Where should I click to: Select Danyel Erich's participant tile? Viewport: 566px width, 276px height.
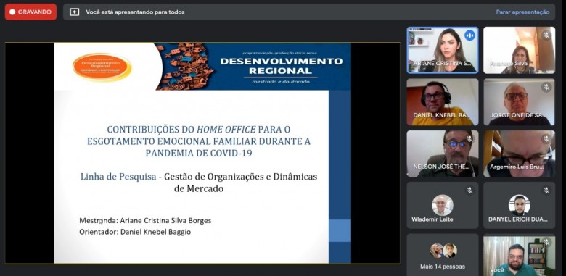[x=519, y=206]
